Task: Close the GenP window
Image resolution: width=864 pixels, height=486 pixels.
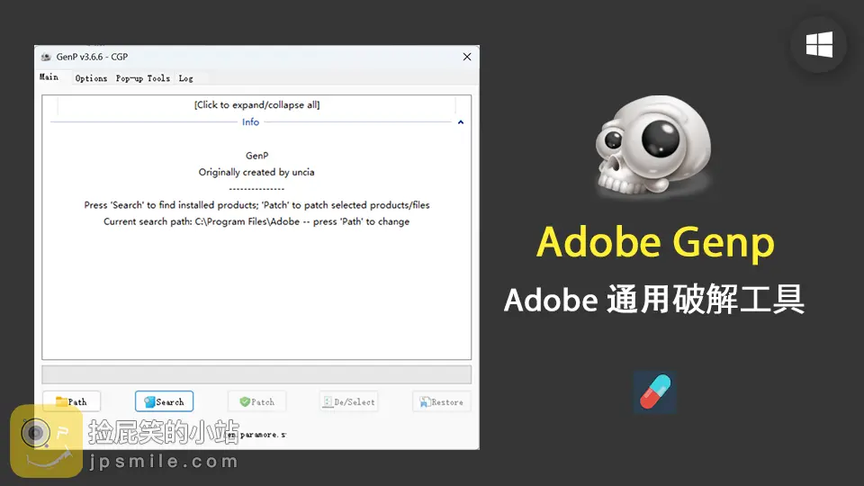Action: (x=467, y=57)
